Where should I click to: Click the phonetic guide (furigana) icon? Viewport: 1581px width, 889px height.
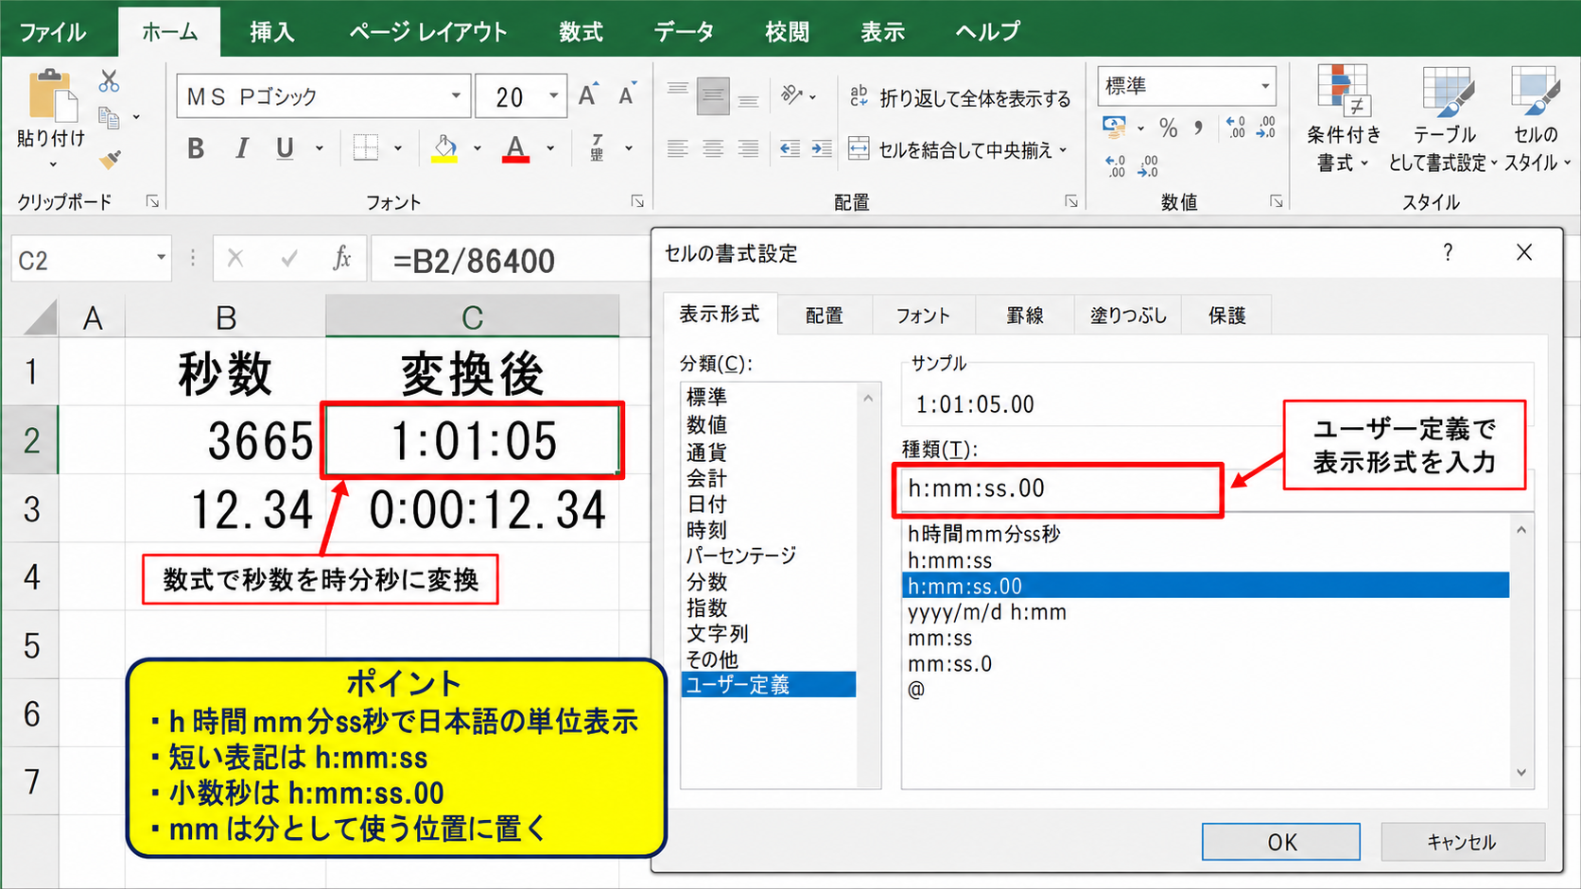coord(598,148)
